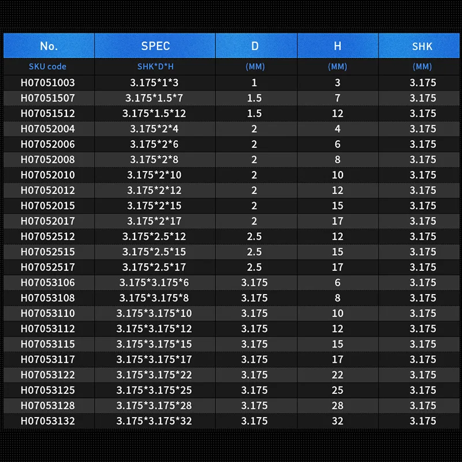Viewport: 462px width, 462px height.
Task: Click the spec cell 3.175*3.175*22
Action: point(154,375)
